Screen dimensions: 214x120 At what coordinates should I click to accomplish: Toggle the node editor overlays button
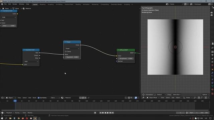coord(136,98)
